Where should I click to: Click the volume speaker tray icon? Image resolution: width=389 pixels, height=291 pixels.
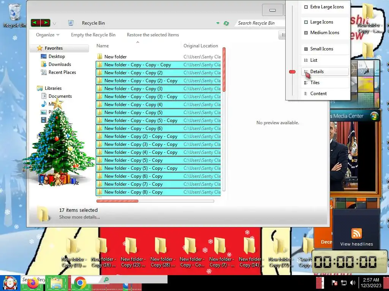(352, 283)
